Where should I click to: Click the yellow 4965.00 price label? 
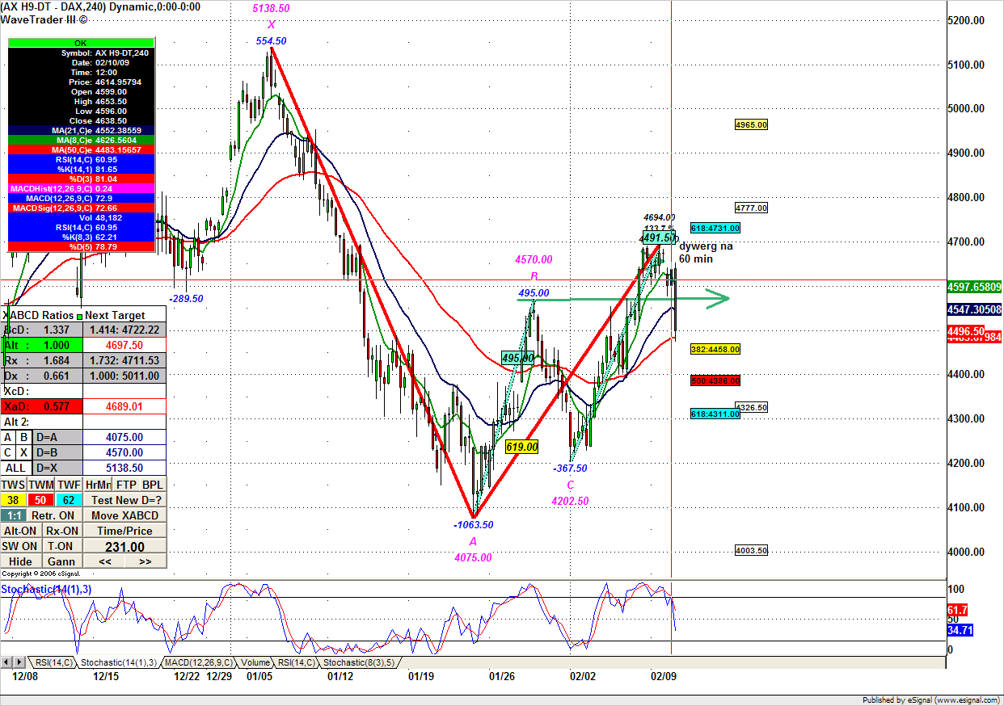pos(751,125)
